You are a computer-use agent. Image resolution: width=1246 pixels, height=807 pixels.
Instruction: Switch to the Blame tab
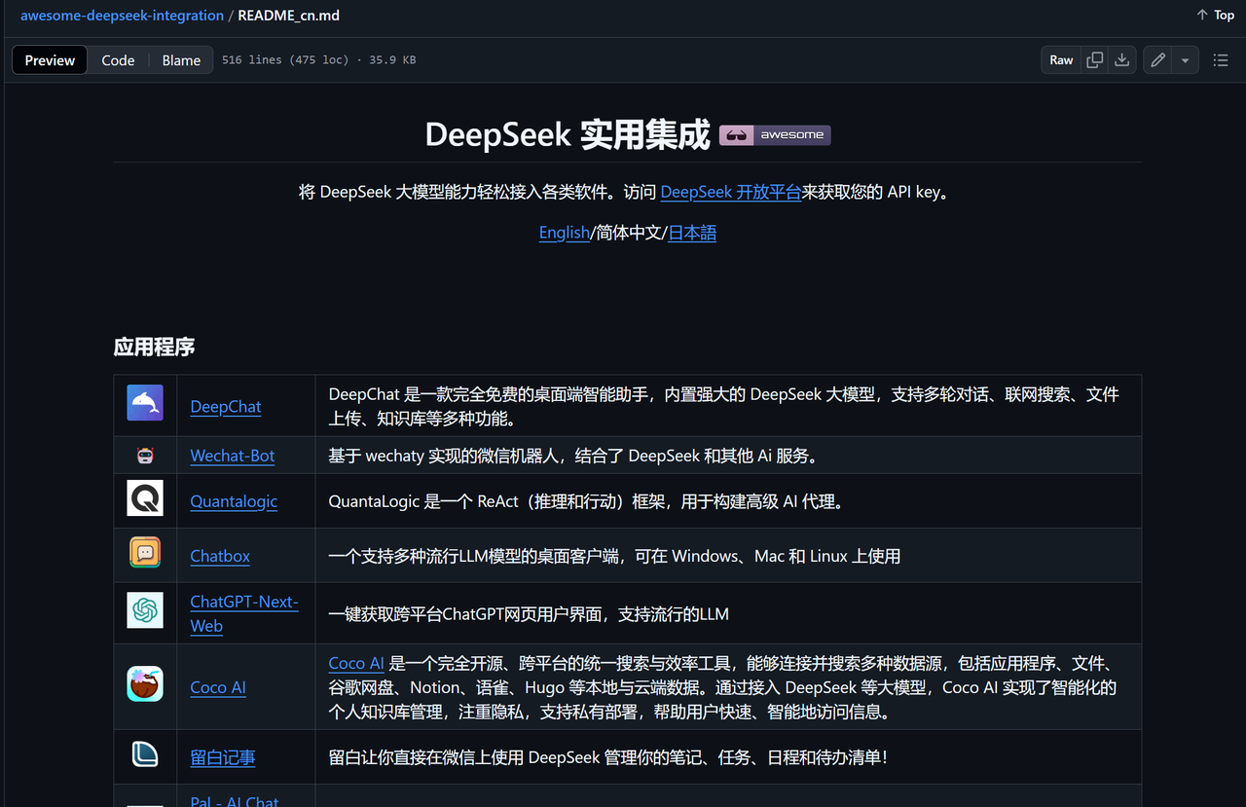click(181, 60)
